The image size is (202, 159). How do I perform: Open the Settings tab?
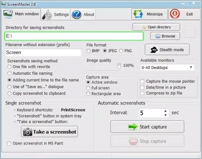pos(56,14)
